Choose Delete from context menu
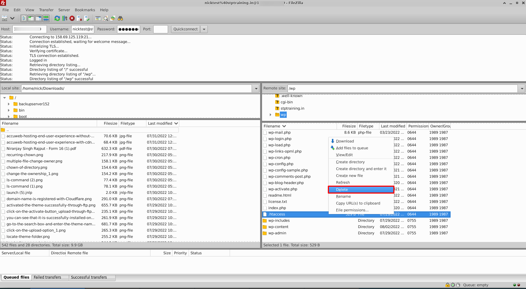Image resolution: width=526 pixels, height=289 pixels. (x=361, y=189)
